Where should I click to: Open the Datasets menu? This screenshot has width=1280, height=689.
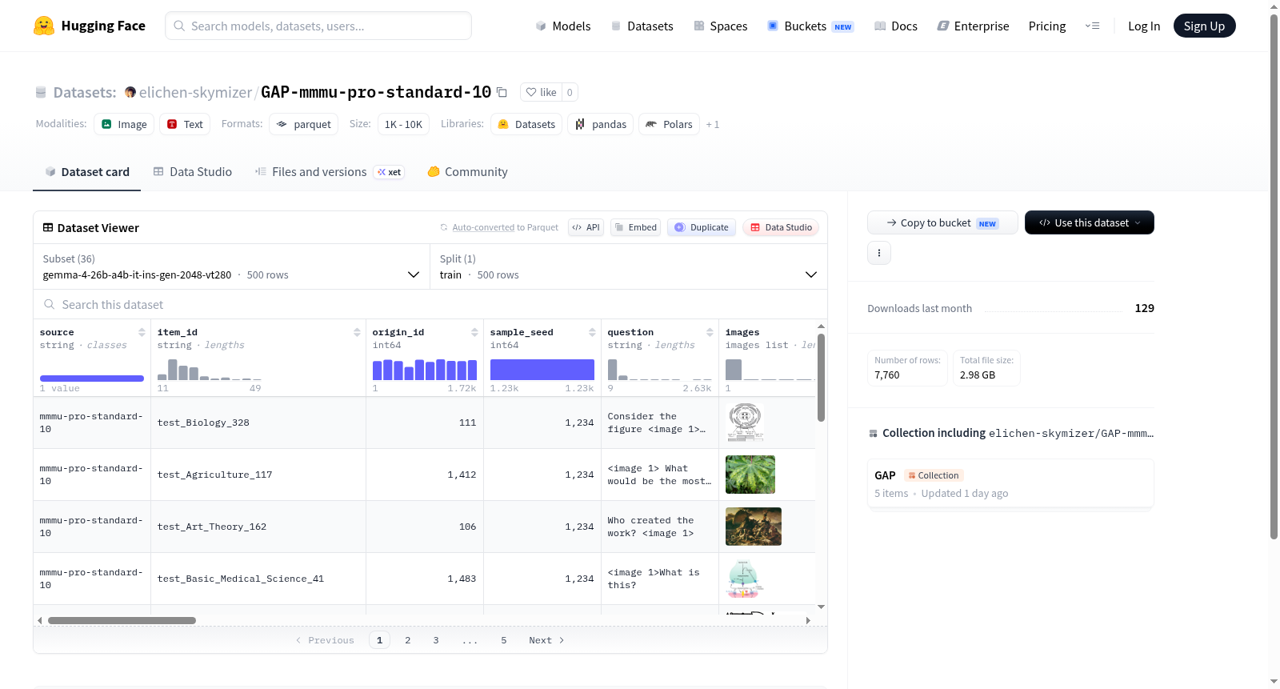tap(642, 26)
